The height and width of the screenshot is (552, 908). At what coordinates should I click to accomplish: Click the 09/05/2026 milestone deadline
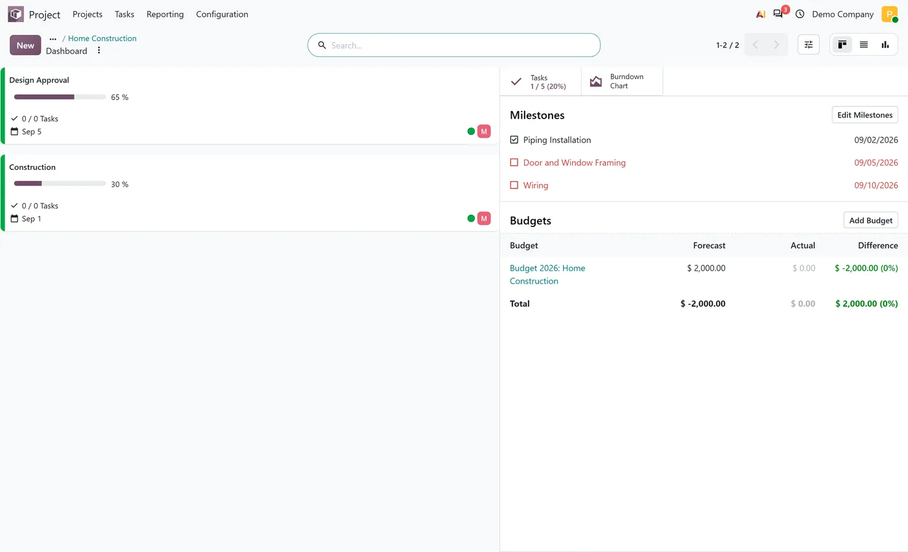(x=876, y=162)
